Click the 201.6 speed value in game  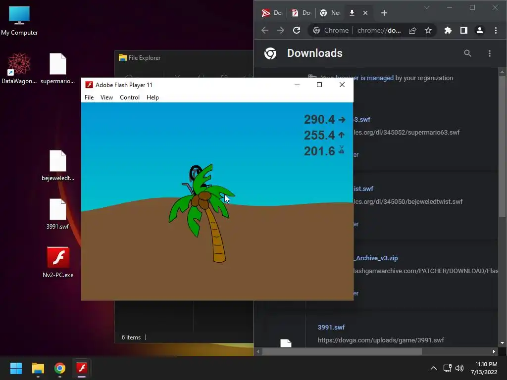[319, 151]
